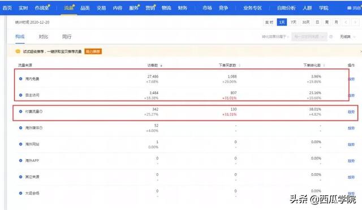Open the 无线端 device dropdown

(x=347, y=37)
